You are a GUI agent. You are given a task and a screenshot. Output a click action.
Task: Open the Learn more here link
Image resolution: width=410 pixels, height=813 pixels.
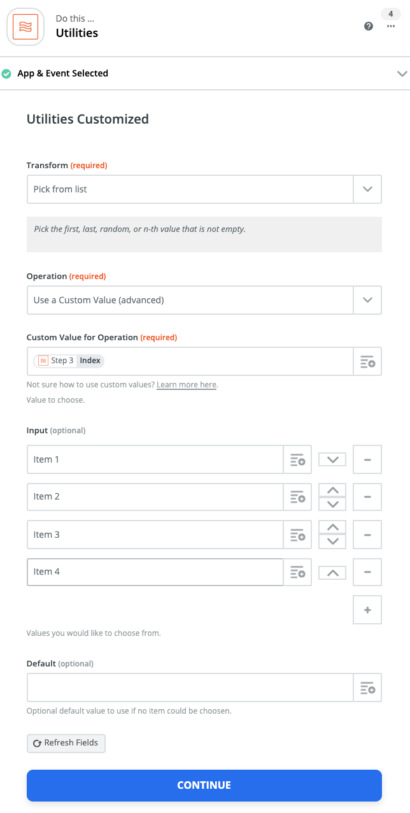click(187, 385)
